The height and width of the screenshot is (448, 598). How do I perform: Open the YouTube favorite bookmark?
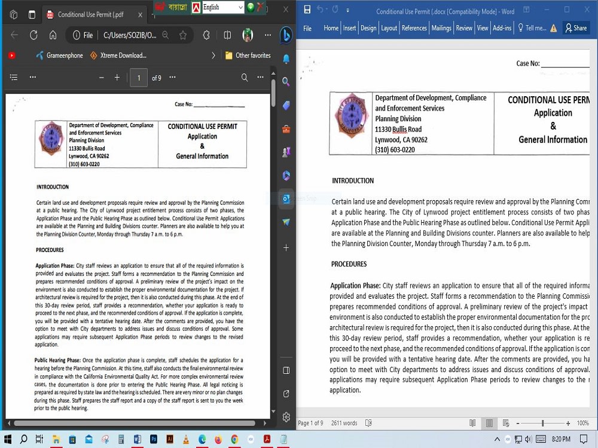point(12,56)
